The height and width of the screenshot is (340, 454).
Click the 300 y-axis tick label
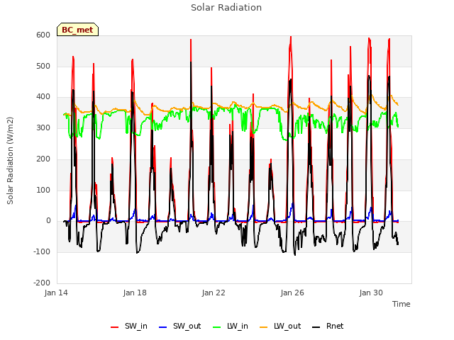tap(43, 127)
